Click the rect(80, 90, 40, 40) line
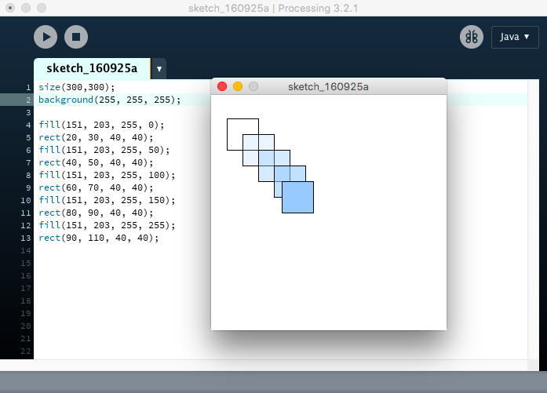 tap(96, 213)
